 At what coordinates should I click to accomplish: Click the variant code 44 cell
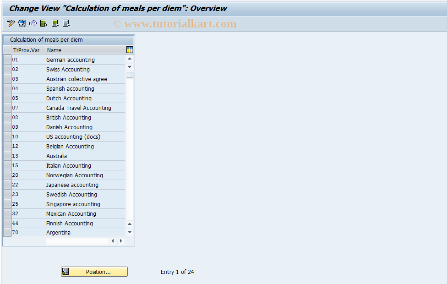[29, 223]
